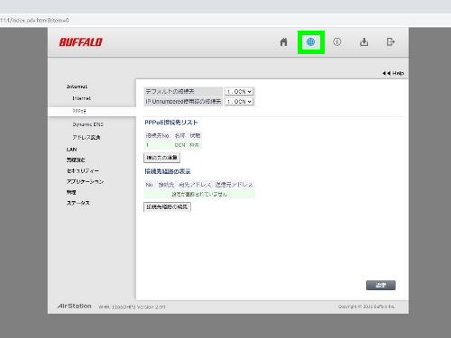This screenshot has width=451, height=338.
Task: Apply changes with the 設定 button
Action: 381,285
